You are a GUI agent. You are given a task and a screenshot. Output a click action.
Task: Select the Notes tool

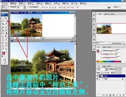(x=3, y=46)
